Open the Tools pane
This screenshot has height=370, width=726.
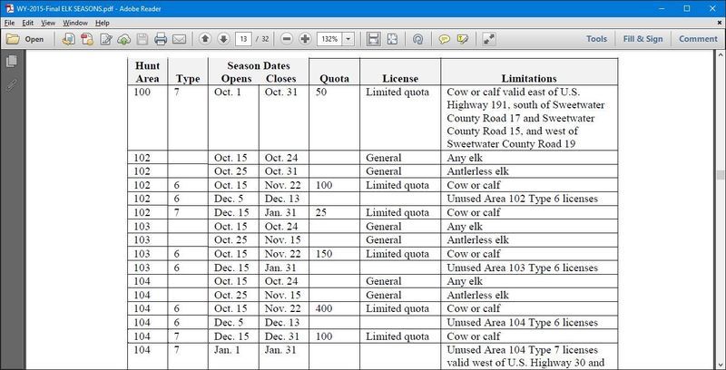tap(596, 39)
